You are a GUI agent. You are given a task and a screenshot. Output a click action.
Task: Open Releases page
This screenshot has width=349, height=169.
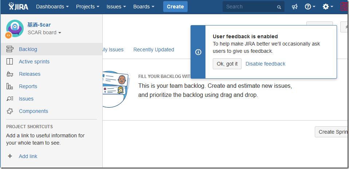point(30,74)
